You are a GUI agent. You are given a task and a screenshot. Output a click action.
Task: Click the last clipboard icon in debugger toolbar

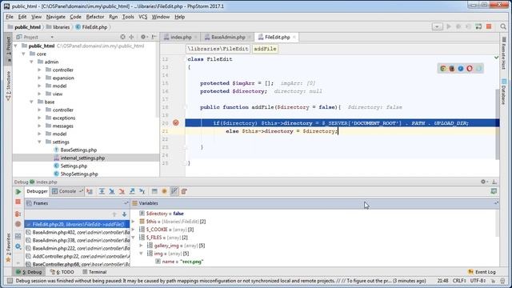184,192
